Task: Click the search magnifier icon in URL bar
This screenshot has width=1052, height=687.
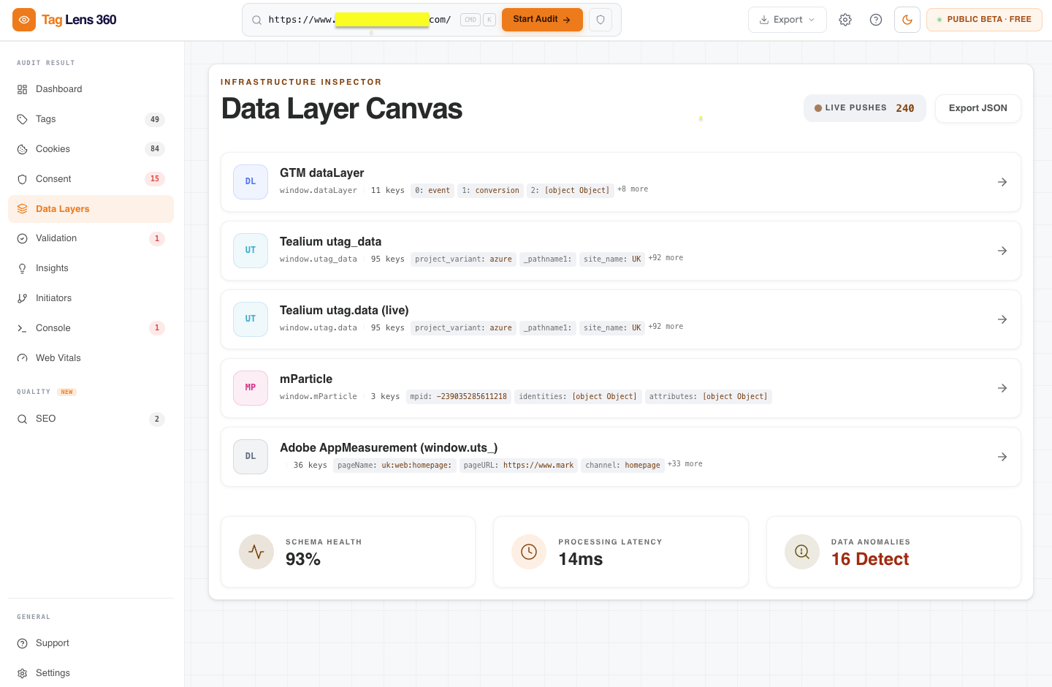Action: pyautogui.click(x=257, y=20)
